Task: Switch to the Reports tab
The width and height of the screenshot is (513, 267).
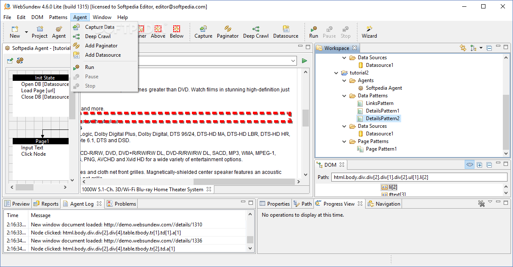Action: point(46,204)
